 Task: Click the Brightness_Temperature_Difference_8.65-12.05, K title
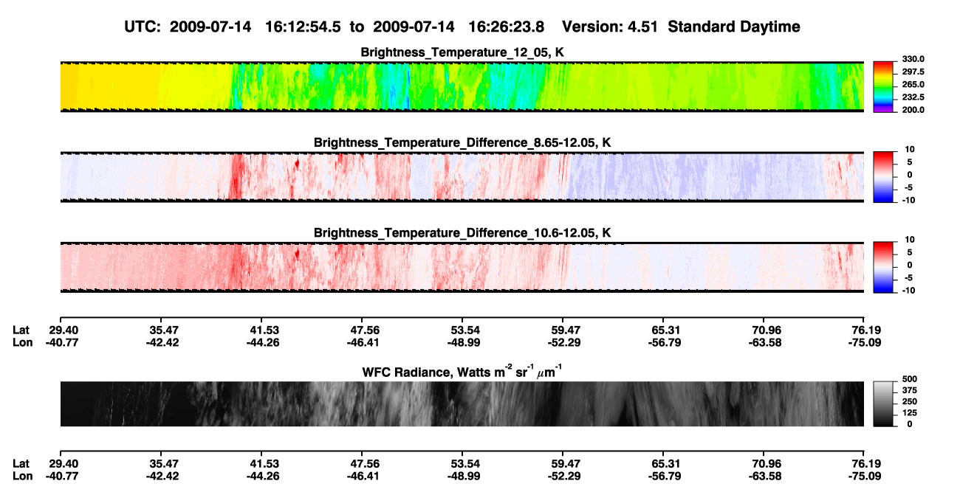462,142
